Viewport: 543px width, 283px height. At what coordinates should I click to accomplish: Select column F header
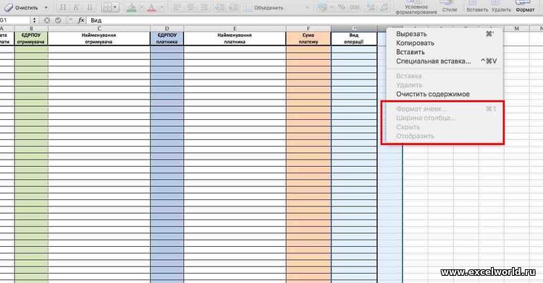308,29
